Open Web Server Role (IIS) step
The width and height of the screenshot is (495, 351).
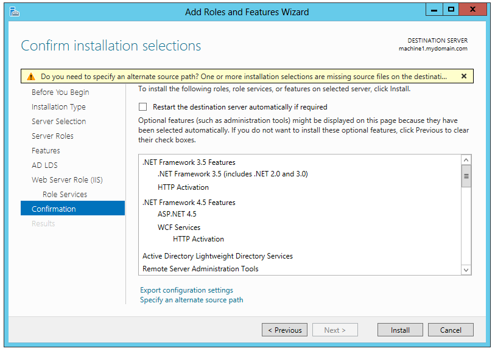pos(68,180)
